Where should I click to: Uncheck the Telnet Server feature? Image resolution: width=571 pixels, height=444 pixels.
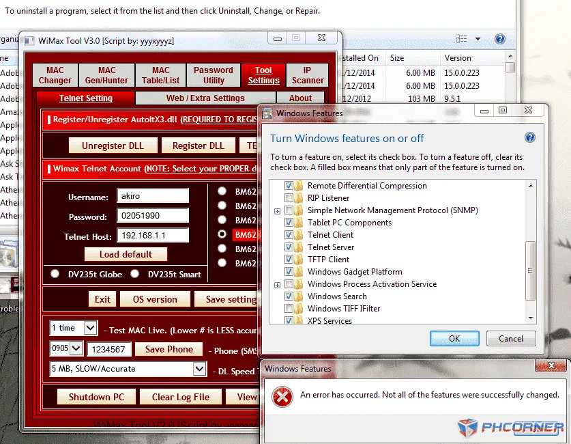coord(289,247)
